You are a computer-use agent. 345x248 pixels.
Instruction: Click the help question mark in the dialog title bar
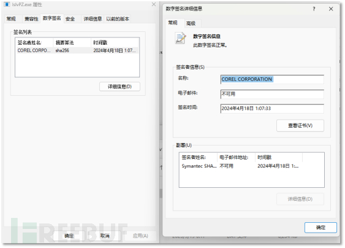point(314,9)
